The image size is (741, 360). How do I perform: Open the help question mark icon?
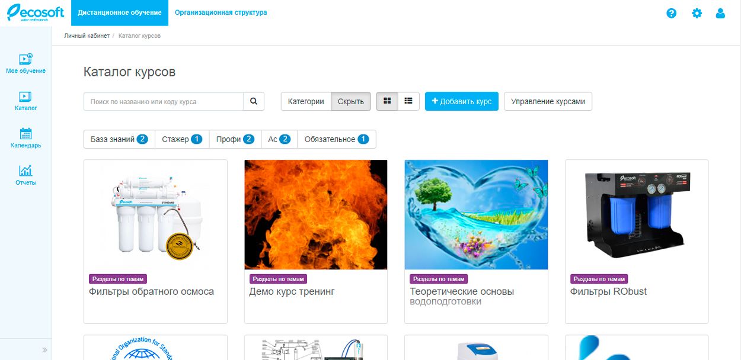(671, 13)
